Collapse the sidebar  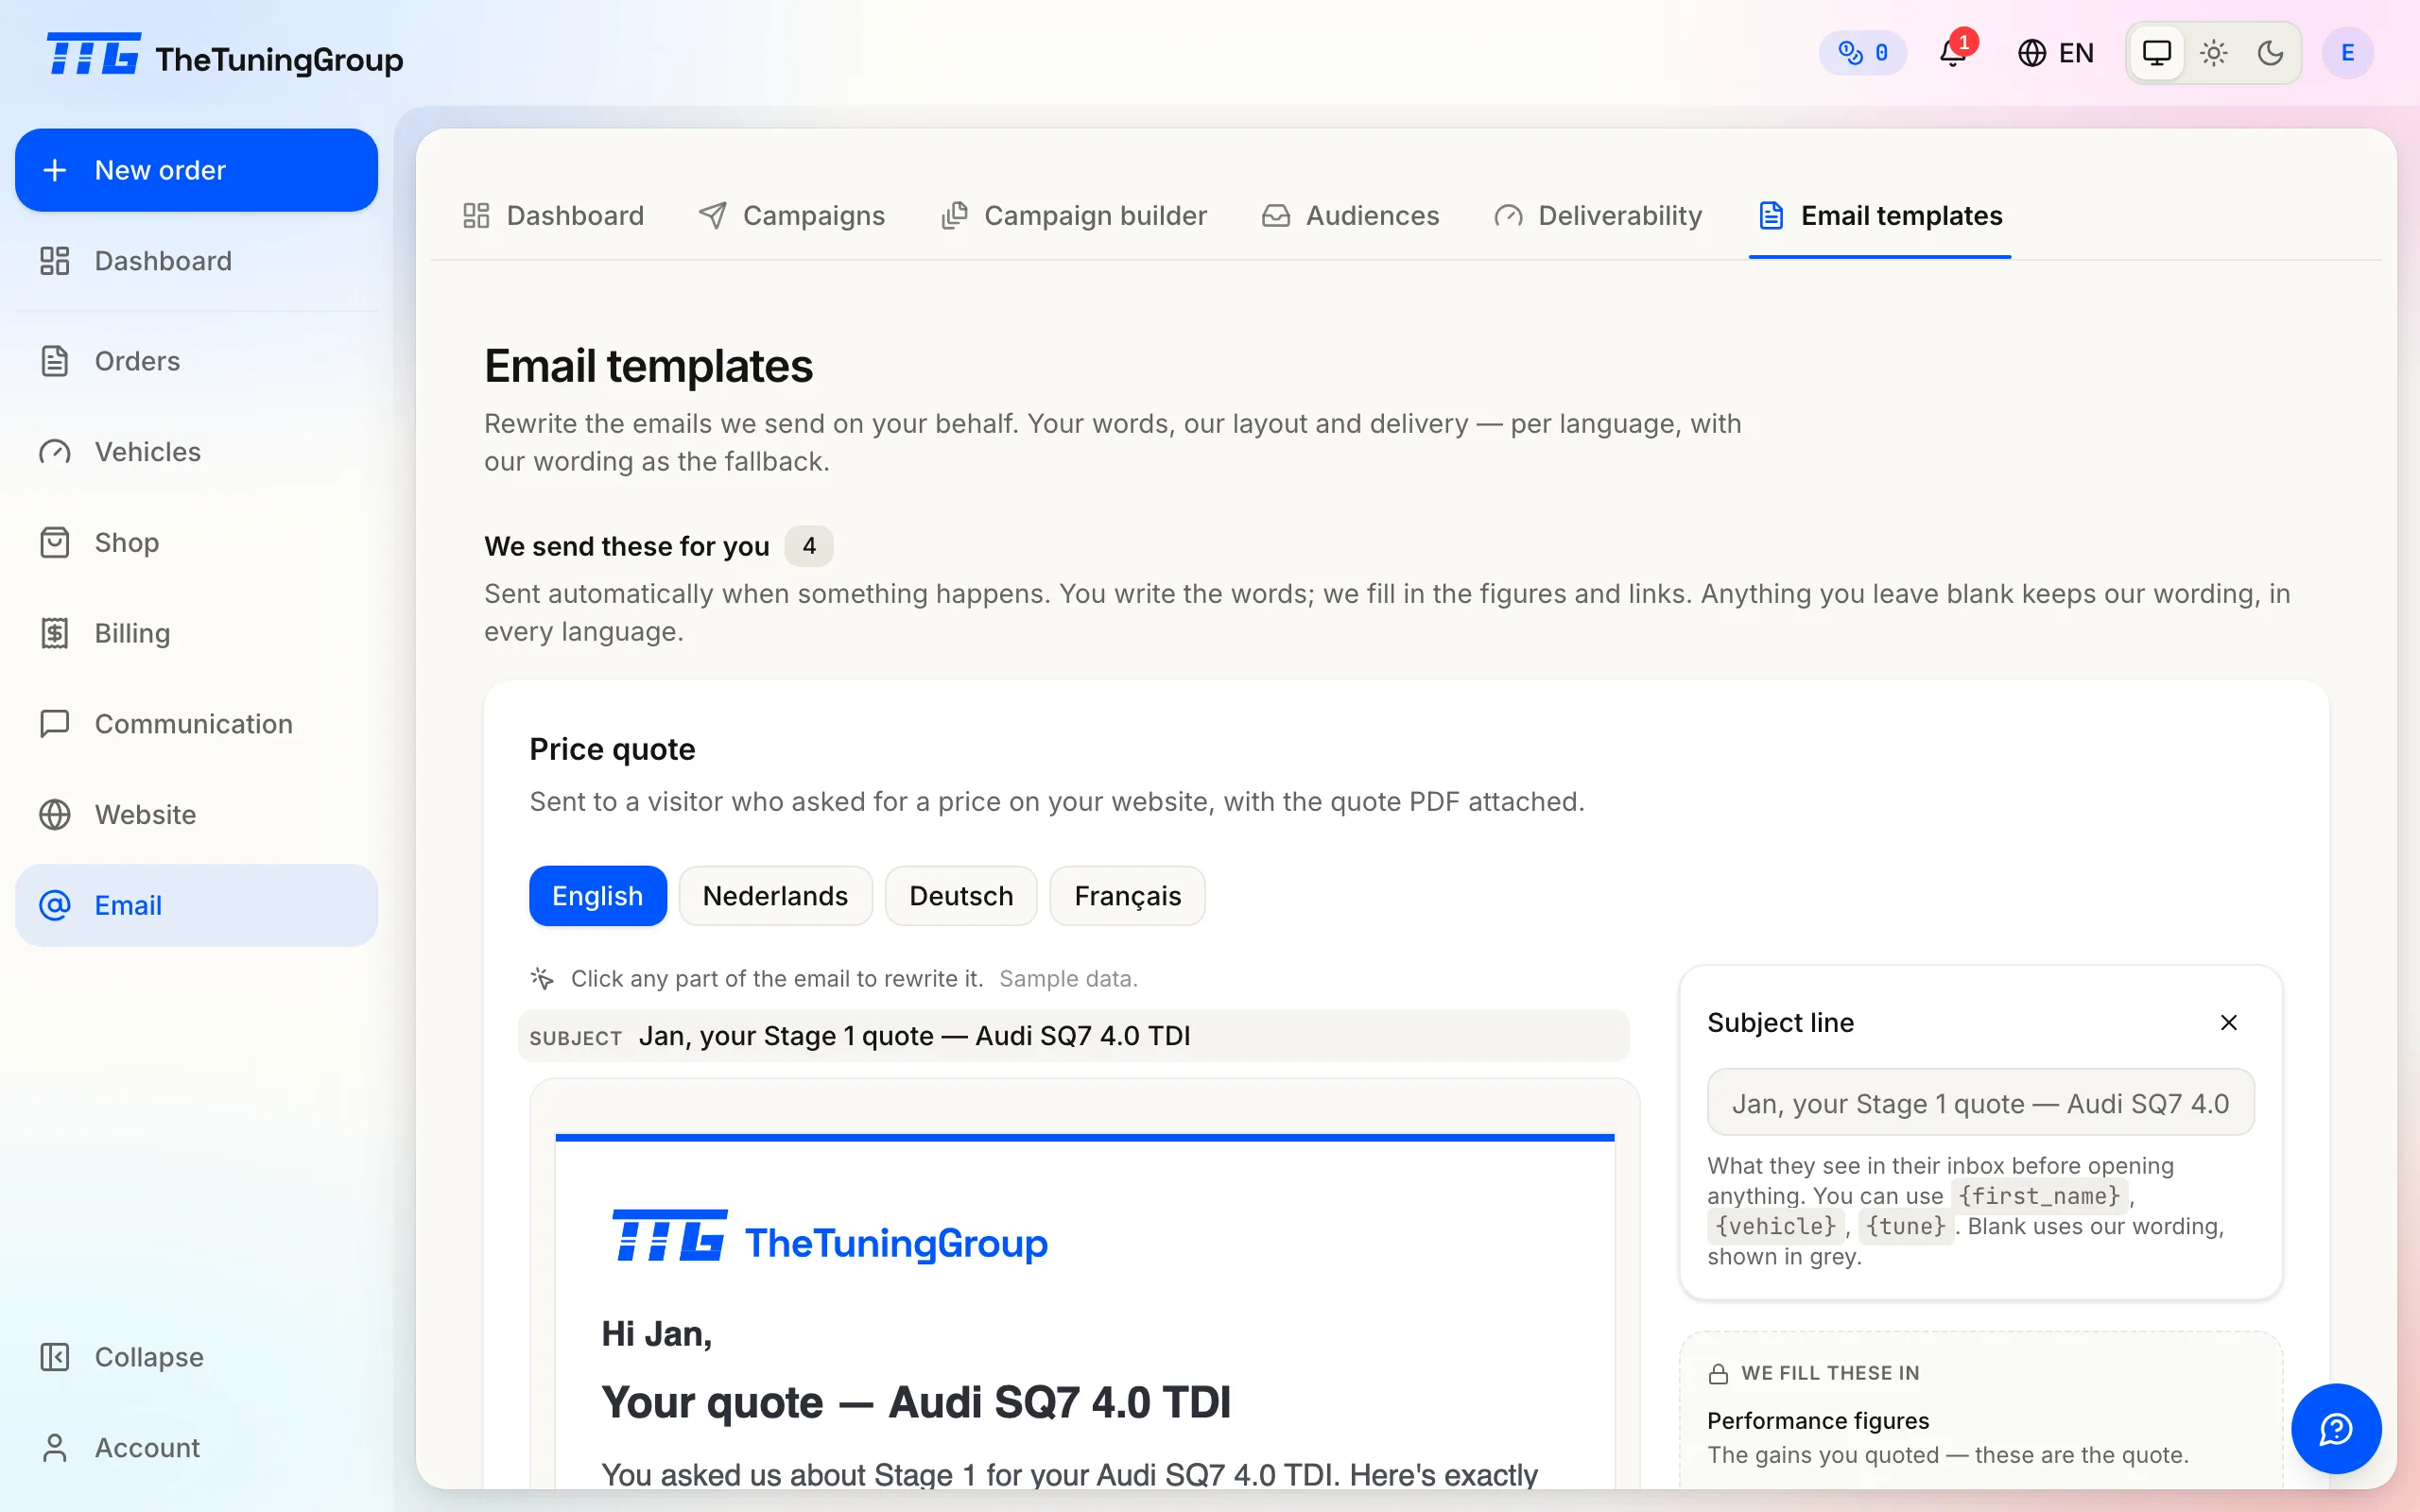tap(196, 1357)
